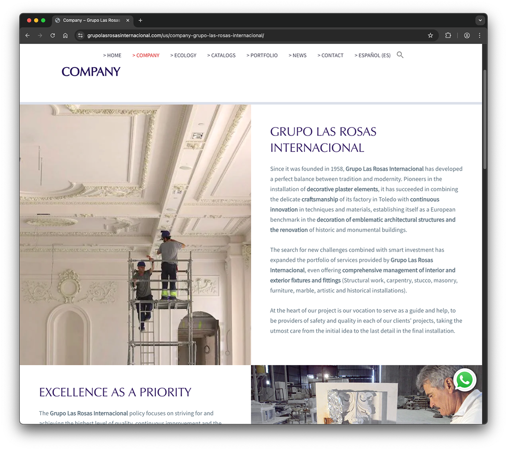Switch language to ESPAÑOL (ES)
The width and height of the screenshot is (507, 450).
(372, 55)
